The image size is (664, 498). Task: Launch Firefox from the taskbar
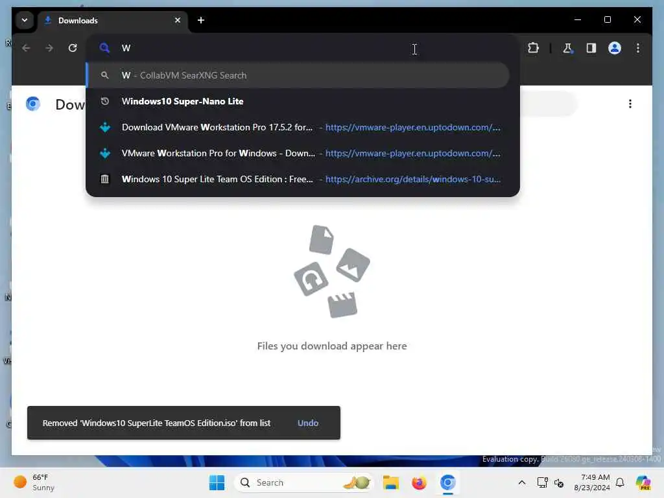[419, 482]
